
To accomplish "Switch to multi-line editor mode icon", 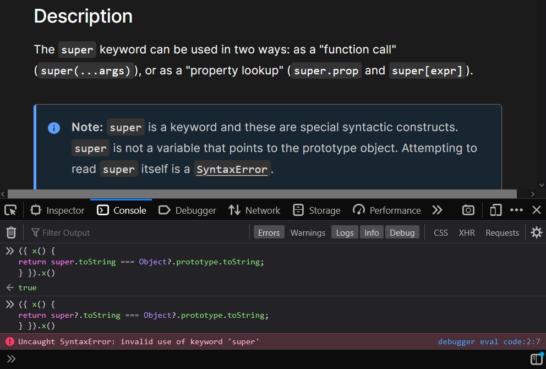I will pos(536,359).
